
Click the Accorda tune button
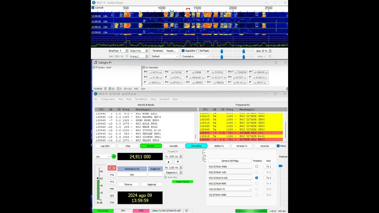[x=265, y=146]
